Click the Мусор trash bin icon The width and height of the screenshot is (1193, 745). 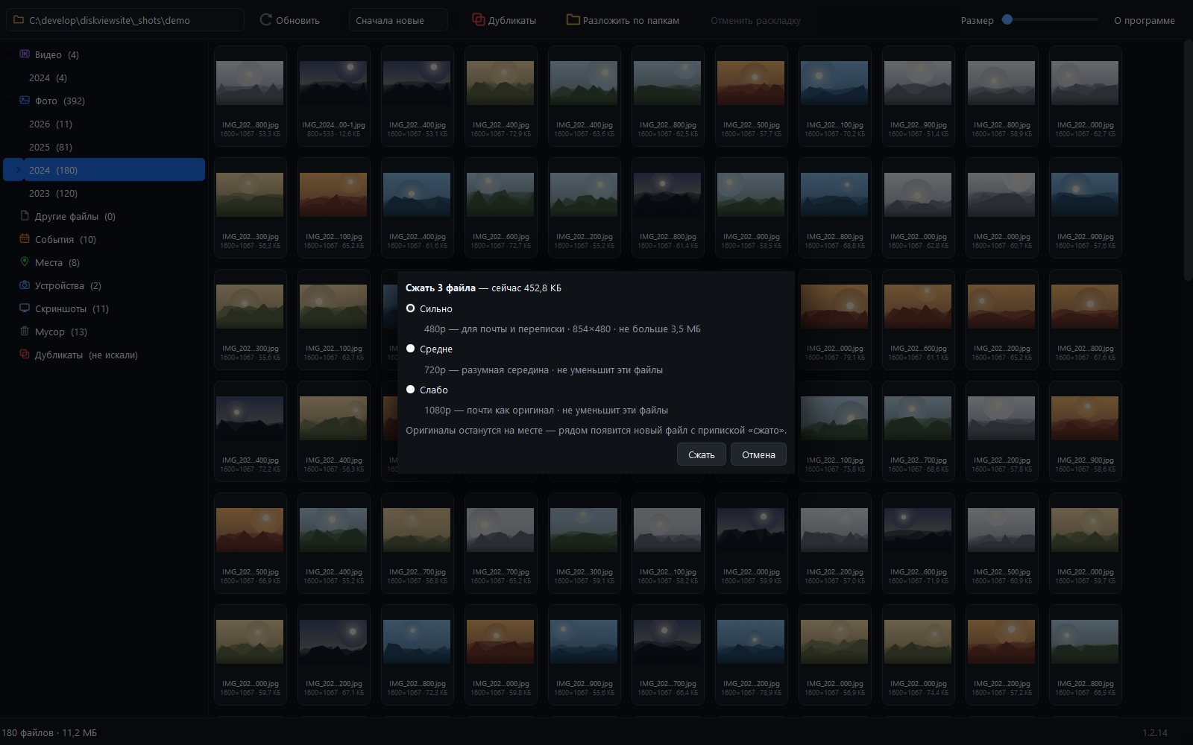point(25,331)
